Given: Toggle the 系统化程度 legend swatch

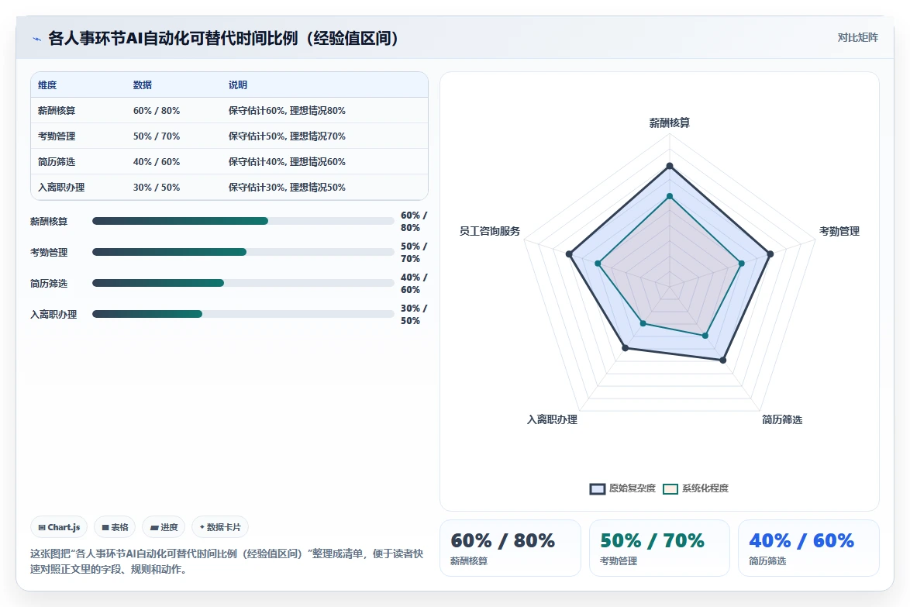Looking at the screenshot, I should (670, 488).
